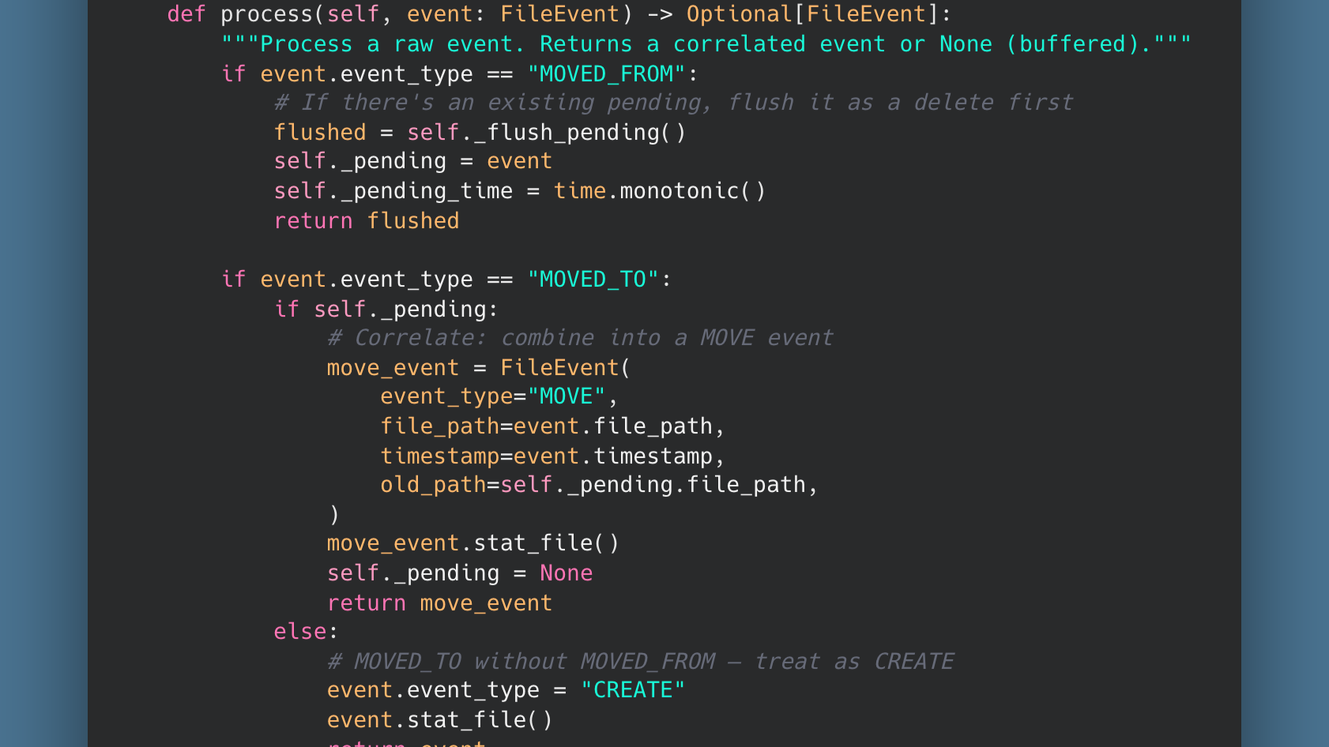Click the MOVED_FROM string literal
This screenshot has width=1329, height=747.
[605, 73]
